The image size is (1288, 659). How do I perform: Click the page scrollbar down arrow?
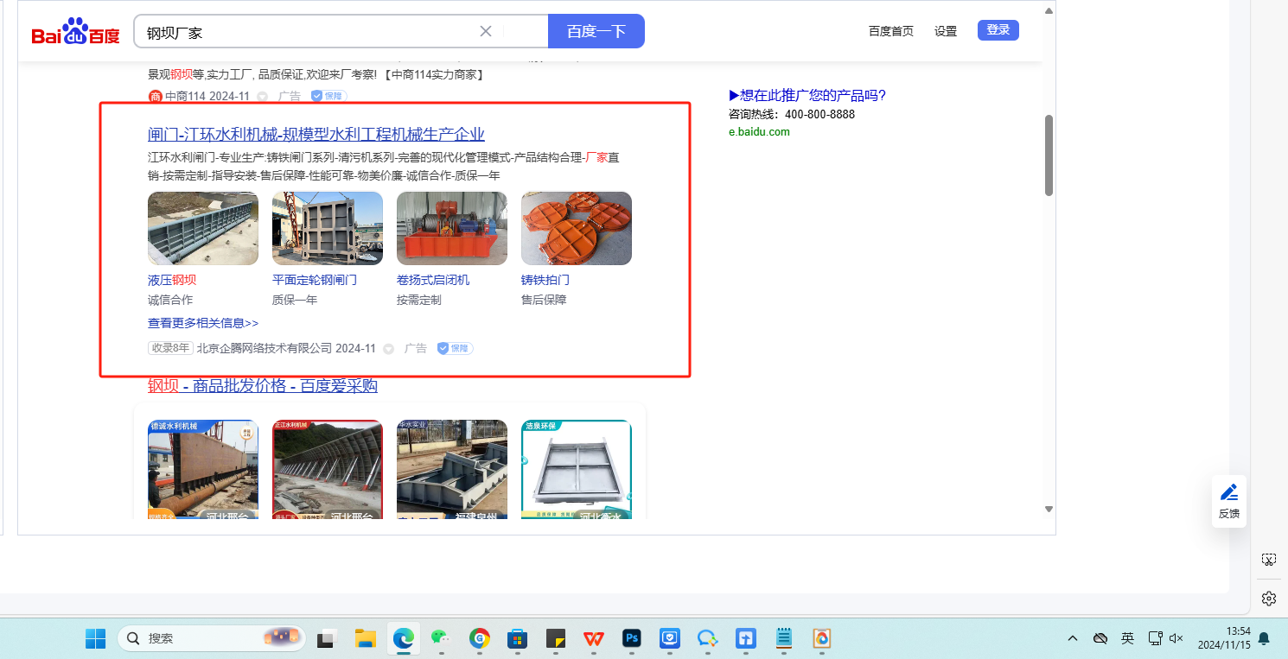pos(1049,510)
